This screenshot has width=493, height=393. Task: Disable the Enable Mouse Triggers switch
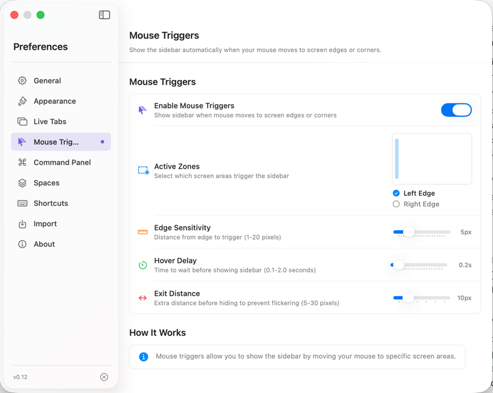click(457, 110)
